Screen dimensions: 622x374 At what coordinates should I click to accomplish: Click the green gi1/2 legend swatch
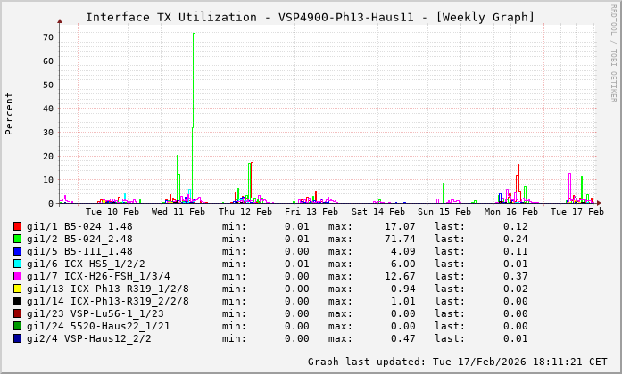pyautogui.click(x=18, y=239)
